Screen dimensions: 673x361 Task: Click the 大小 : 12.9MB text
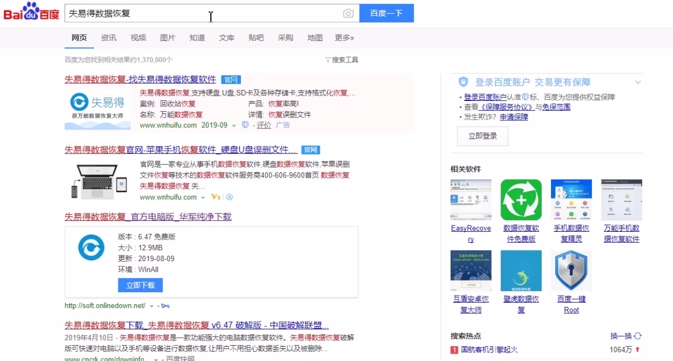click(140, 248)
